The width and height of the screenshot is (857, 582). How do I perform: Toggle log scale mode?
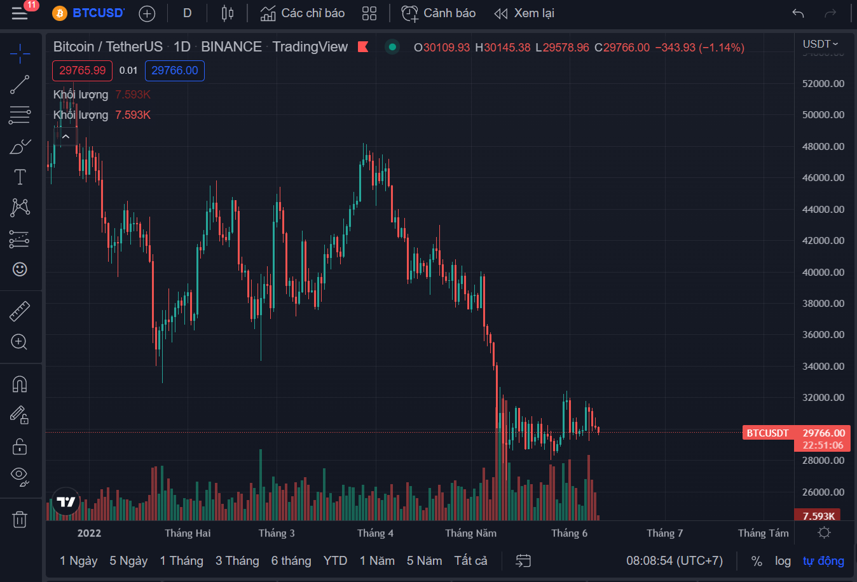coord(783,561)
